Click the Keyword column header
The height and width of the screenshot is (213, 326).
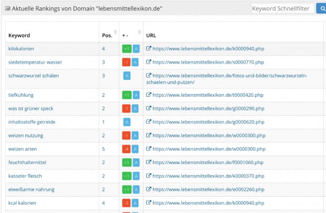[19, 35]
